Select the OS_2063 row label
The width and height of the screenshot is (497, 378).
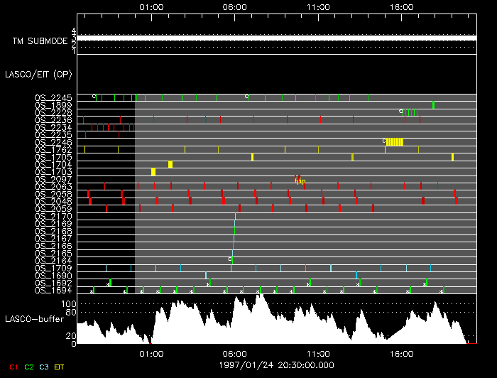[x=53, y=186]
